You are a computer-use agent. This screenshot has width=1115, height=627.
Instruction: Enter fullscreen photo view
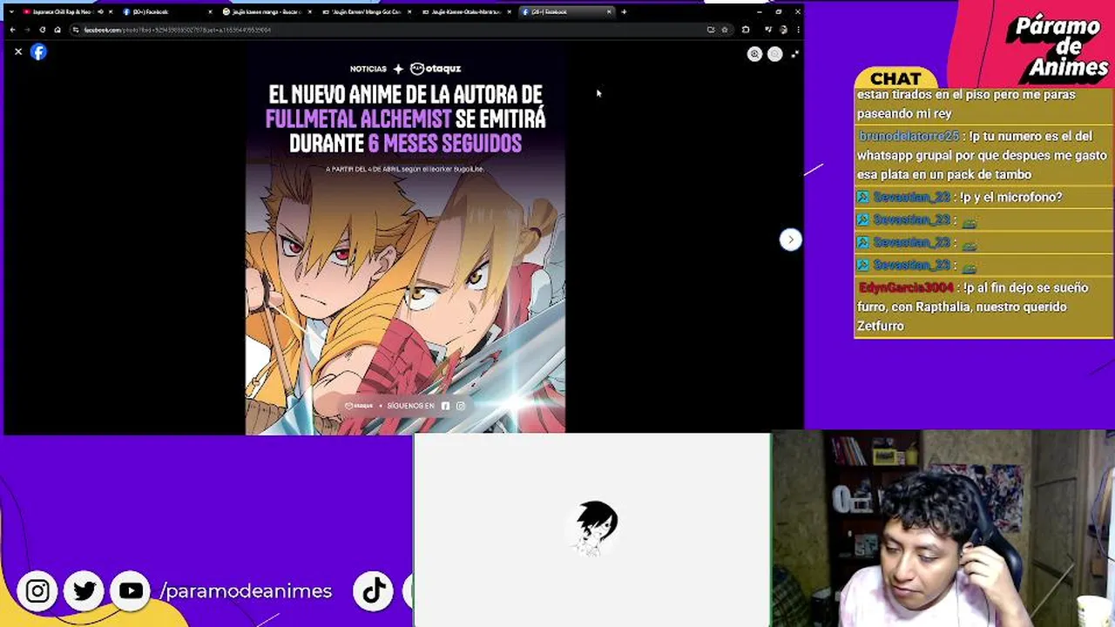coord(794,54)
